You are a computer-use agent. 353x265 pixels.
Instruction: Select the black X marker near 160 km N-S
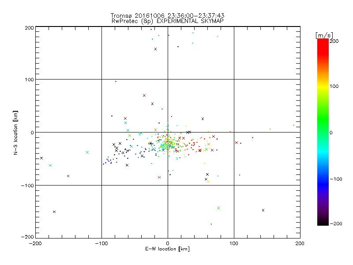click(155, 49)
